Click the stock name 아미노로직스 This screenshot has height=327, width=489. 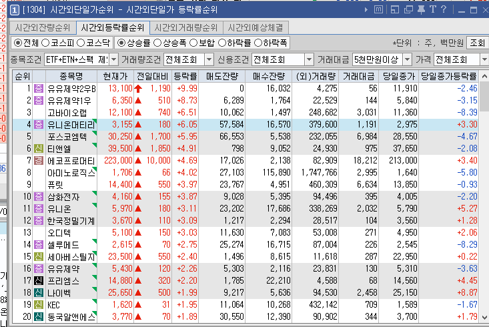71,173
